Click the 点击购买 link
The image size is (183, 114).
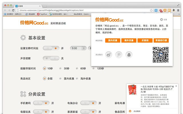137,111
